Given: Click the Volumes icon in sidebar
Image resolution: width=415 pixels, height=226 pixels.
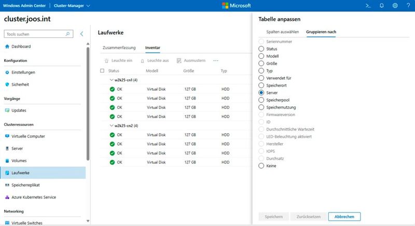Looking at the screenshot, I should click(7, 161).
